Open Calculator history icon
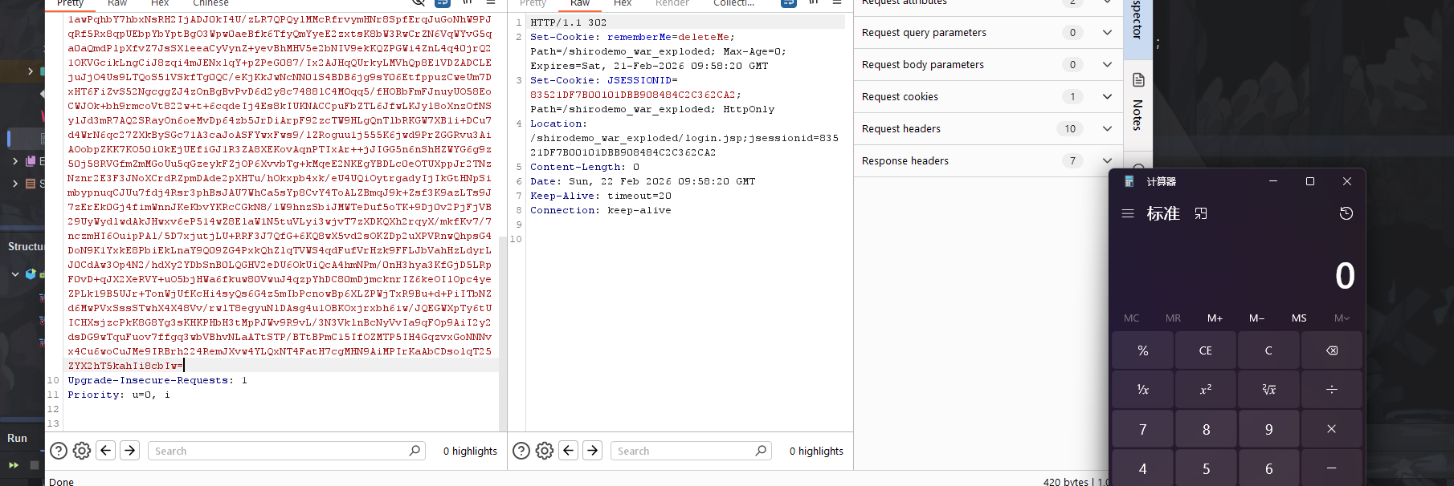 click(1346, 213)
